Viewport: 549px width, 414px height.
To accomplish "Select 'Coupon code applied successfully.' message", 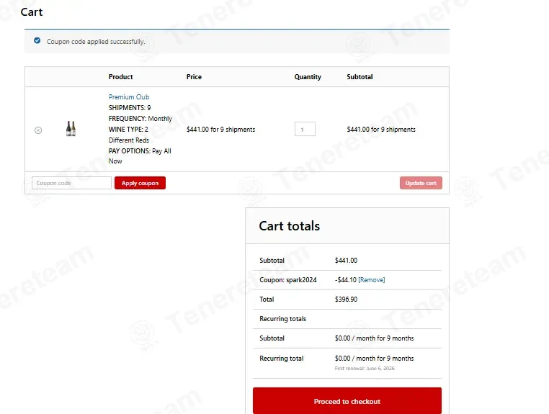I will click(96, 42).
